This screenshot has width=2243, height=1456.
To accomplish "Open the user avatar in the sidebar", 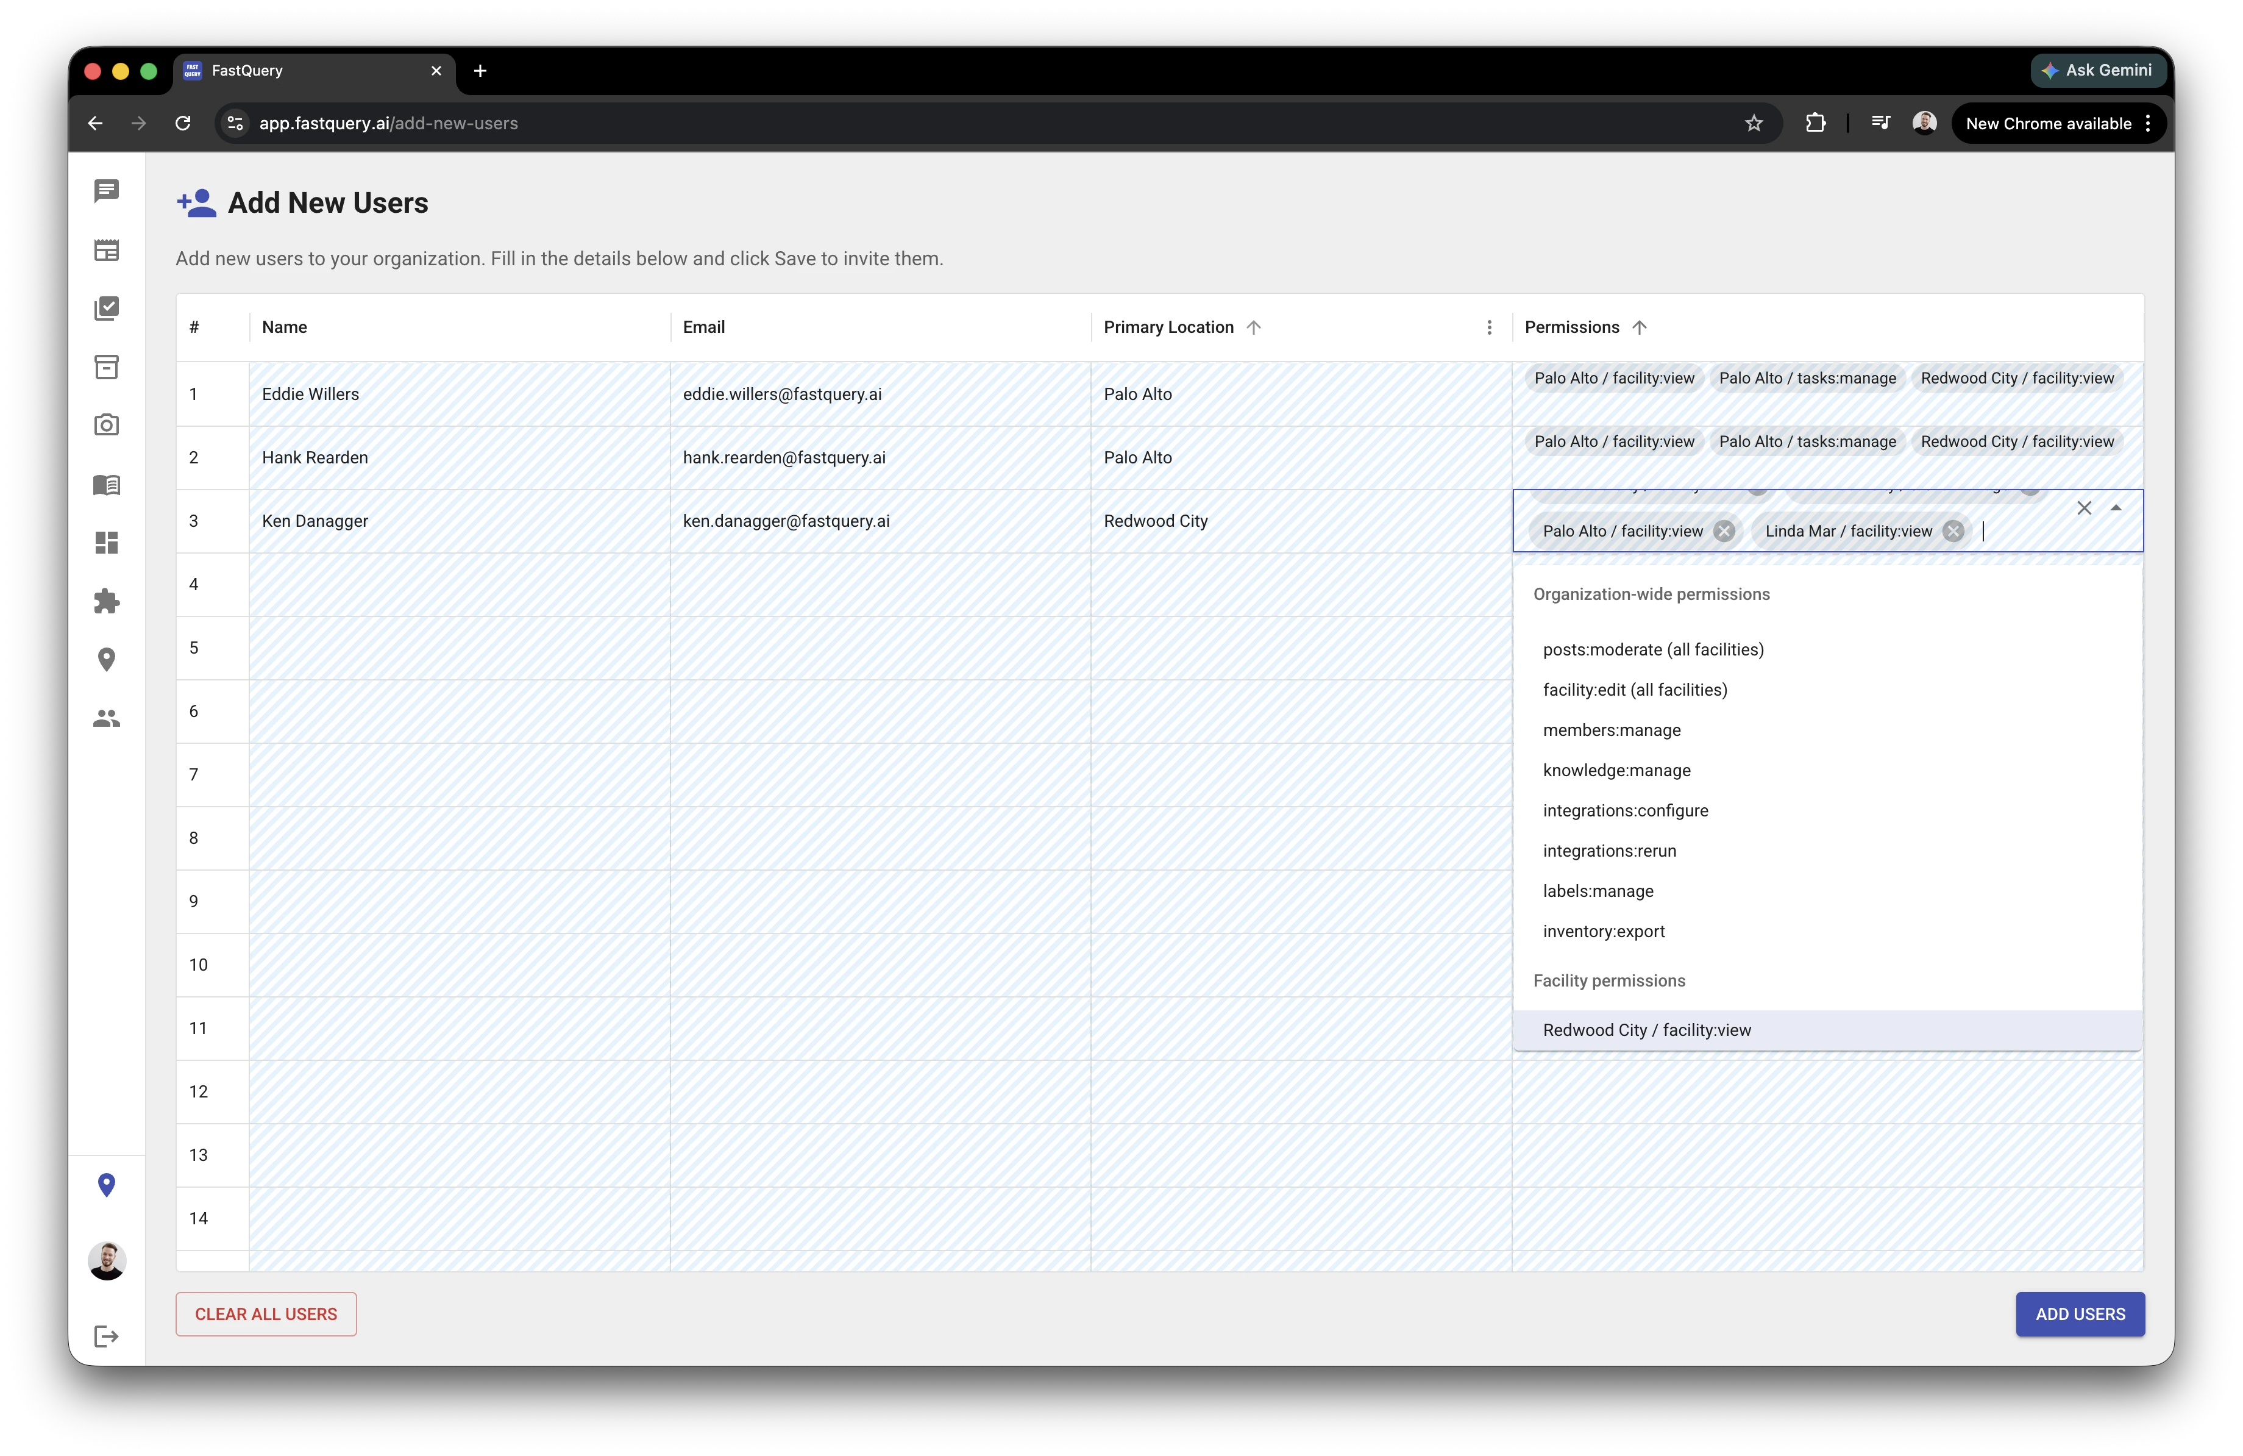I will pyautogui.click(x=107, y=1261).
